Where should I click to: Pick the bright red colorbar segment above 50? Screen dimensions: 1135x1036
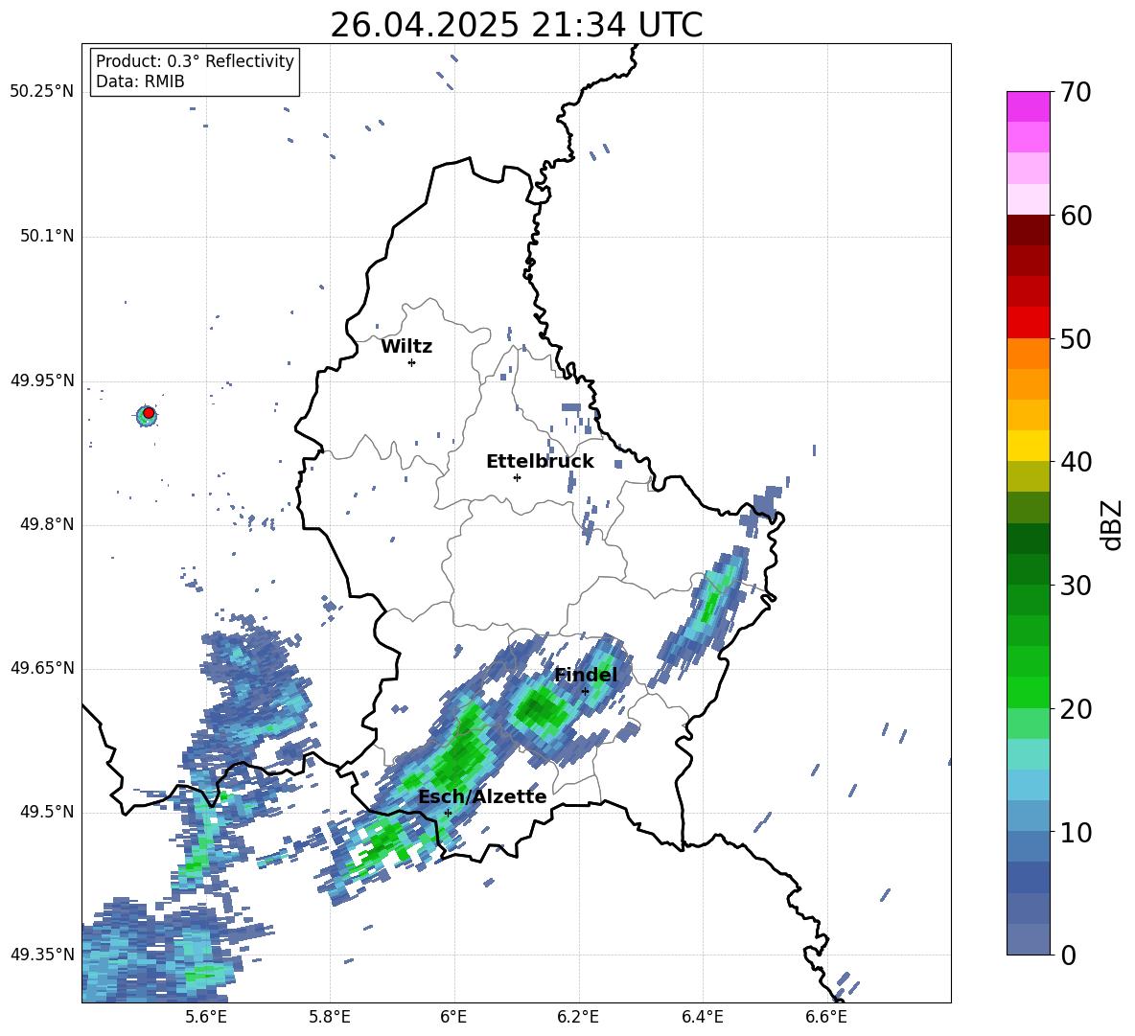coord(1028,323)
